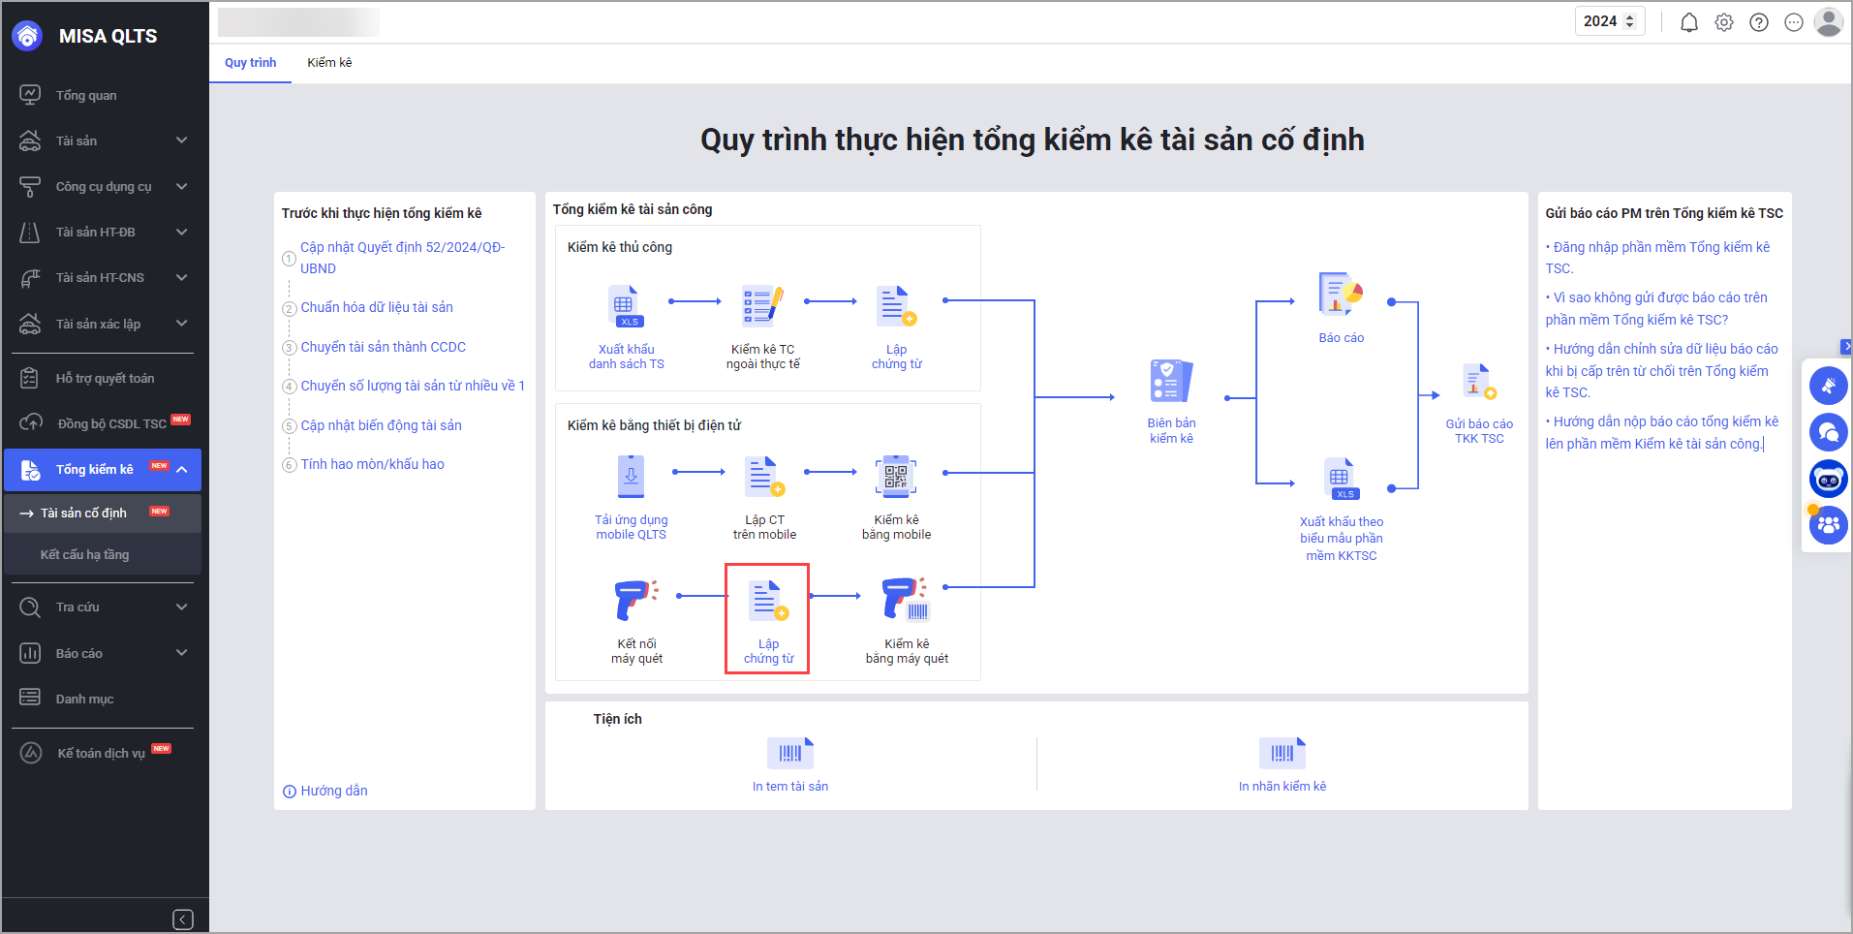Open Lập chứng từ in scanner row
The height and width of the screenshot is (934, 1853).
click(x=768, y=620)
